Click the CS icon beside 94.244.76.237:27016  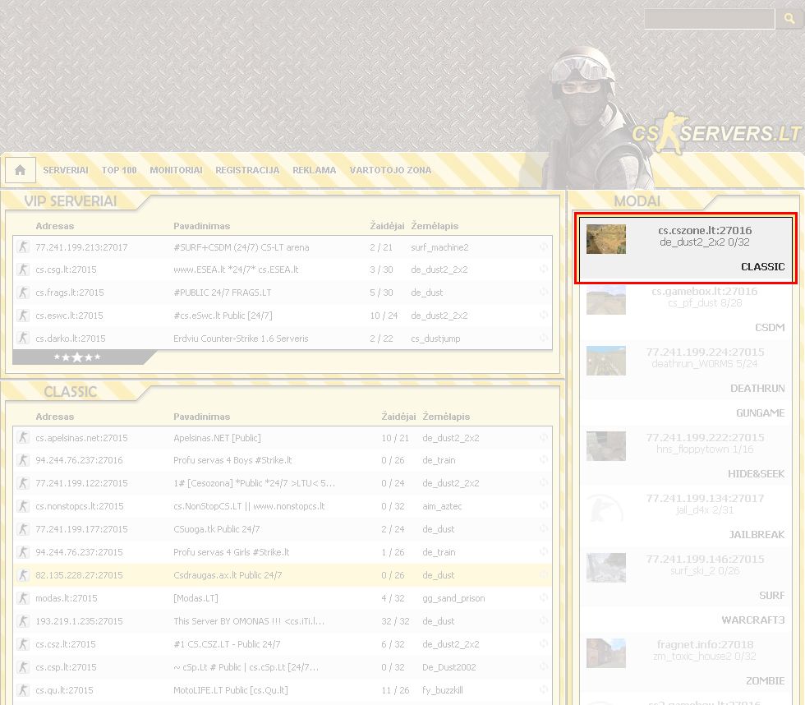coord(23,460)
